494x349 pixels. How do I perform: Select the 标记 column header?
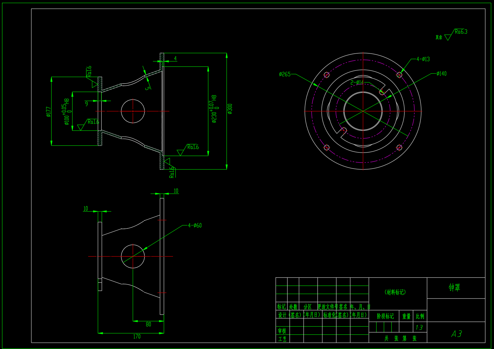click(x=281, y=307)
